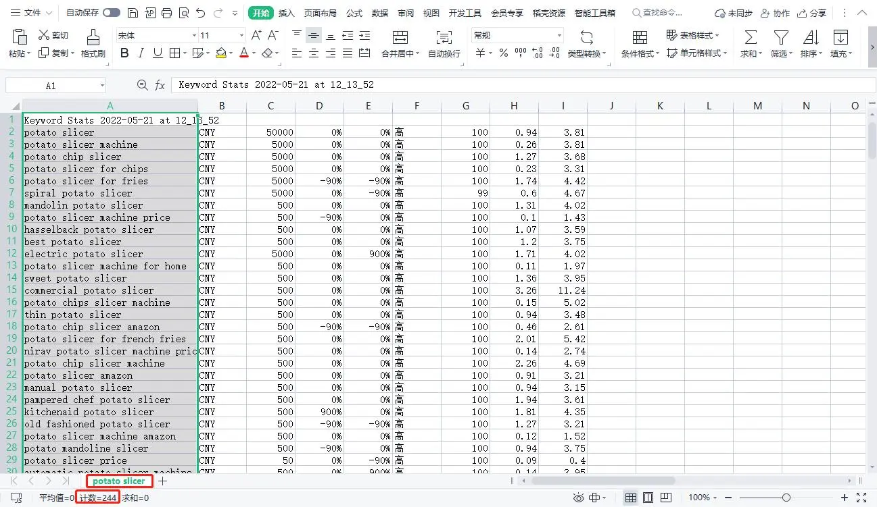The height and width of the screenshot is (507, 877).
Task: Click the zoom slider handle in status bar
Action: coord(786,498)
